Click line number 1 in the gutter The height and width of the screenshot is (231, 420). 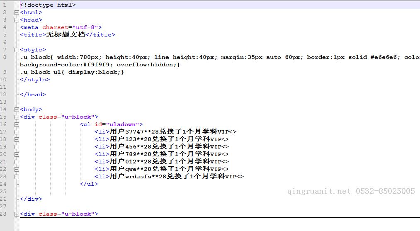[x=5, y=5]
